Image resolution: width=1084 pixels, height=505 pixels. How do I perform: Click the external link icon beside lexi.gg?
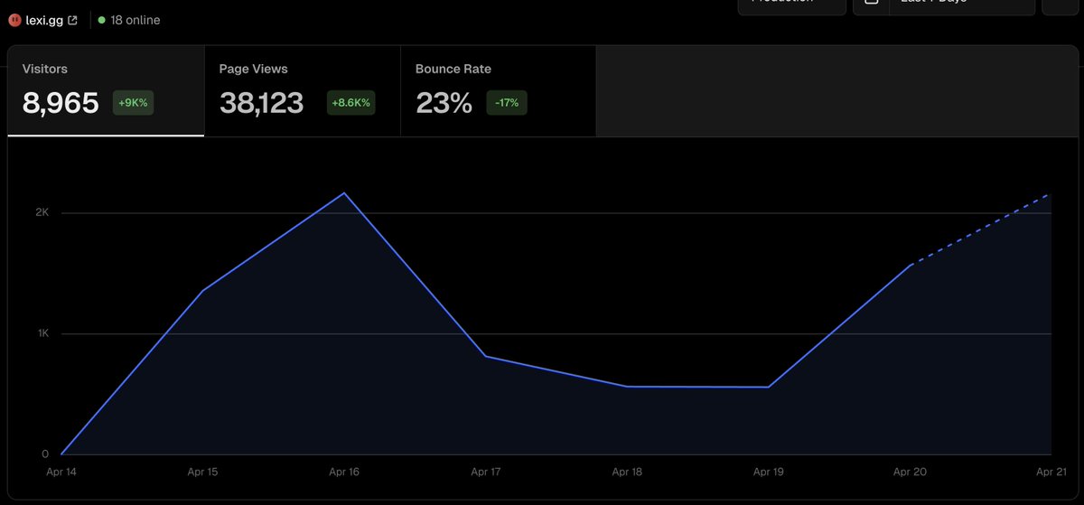(x=73, y=20)
